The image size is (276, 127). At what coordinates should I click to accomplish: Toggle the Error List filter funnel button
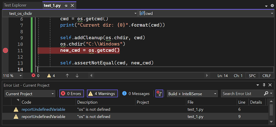[x=159, y=93]
